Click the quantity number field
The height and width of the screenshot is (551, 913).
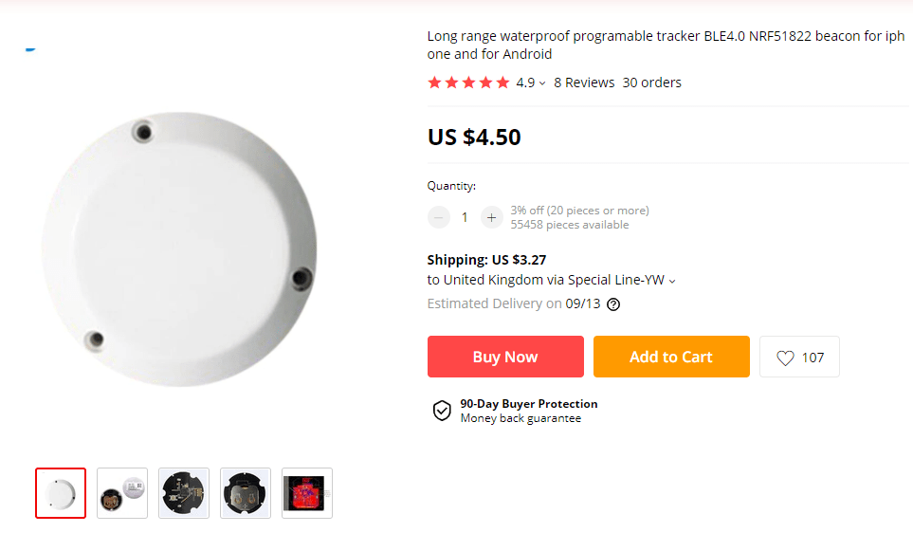[465, 217]
